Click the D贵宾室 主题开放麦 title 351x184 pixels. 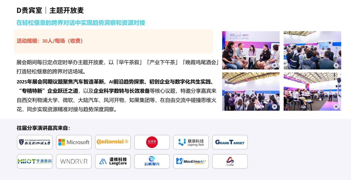coord(50,10)
